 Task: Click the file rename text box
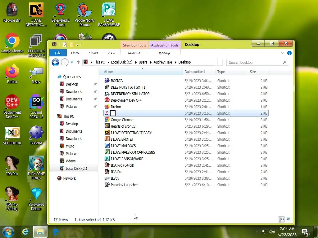113,113
